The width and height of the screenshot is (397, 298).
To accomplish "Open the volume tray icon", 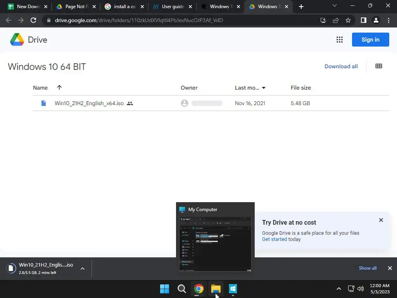I will (361, 289).
